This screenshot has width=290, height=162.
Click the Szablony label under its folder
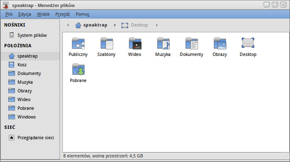(x=107, y=55)
